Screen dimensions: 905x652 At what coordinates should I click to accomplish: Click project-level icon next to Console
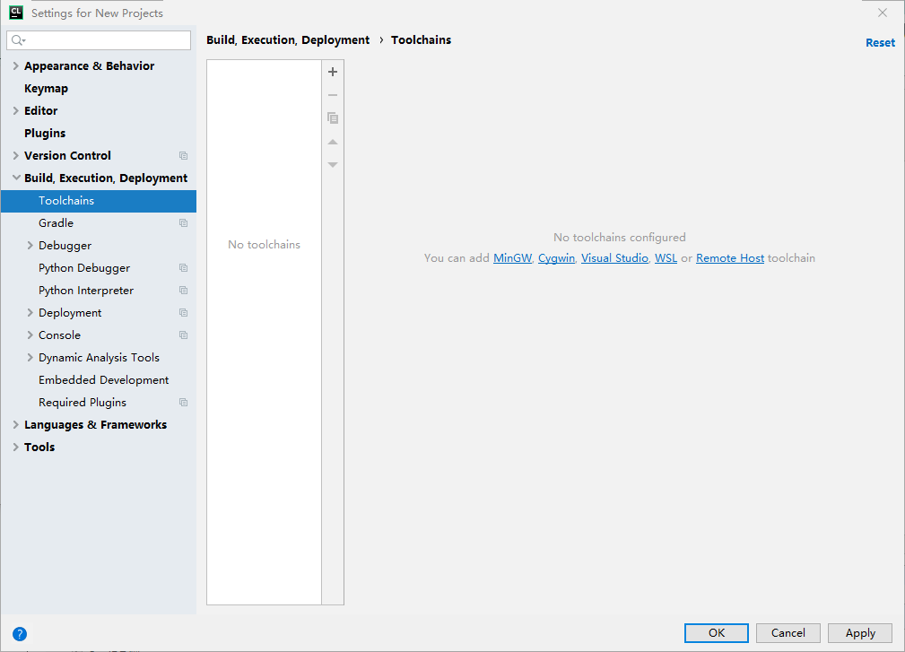click(x=184, y=335)
